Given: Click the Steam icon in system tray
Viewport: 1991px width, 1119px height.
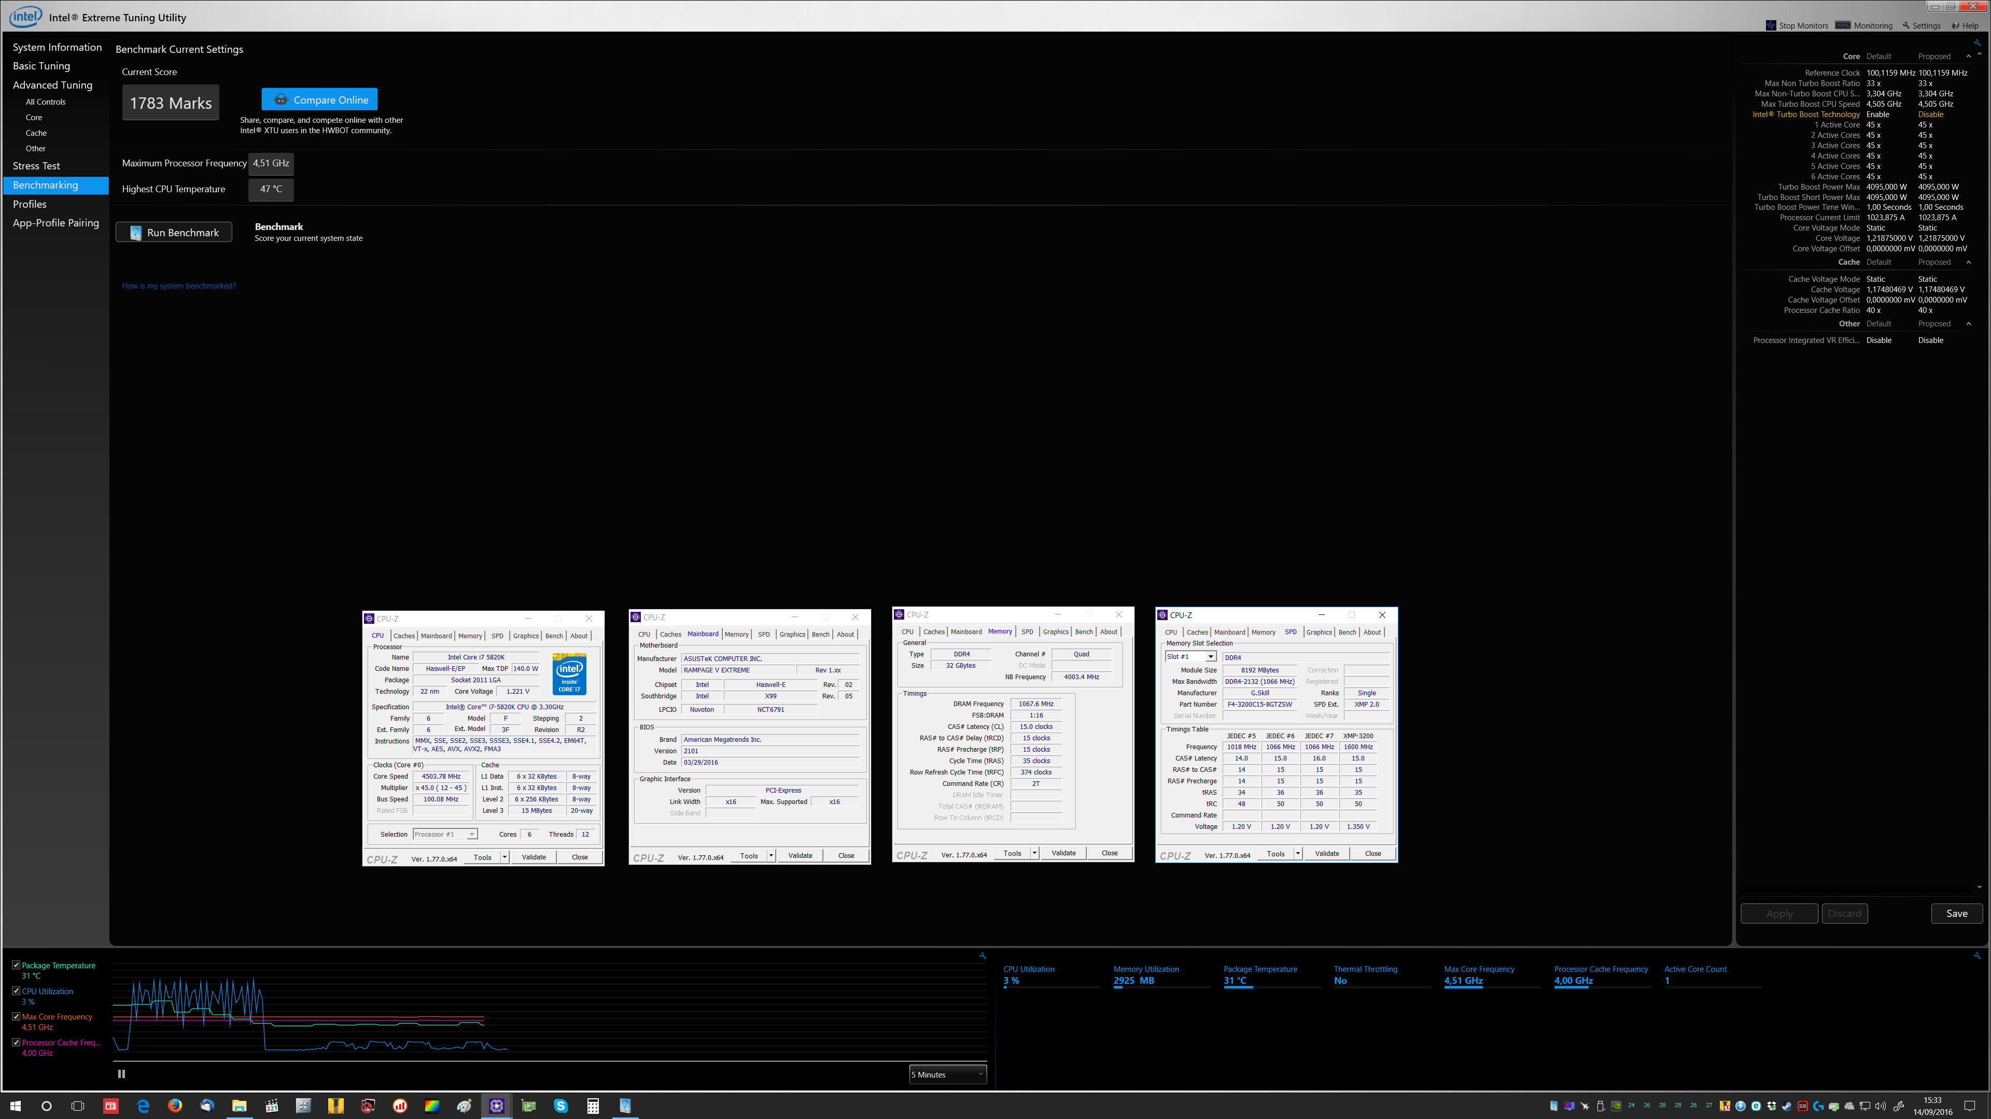Looking at the screenshot, I should pyautogui.click(x=1787, y=1106).
